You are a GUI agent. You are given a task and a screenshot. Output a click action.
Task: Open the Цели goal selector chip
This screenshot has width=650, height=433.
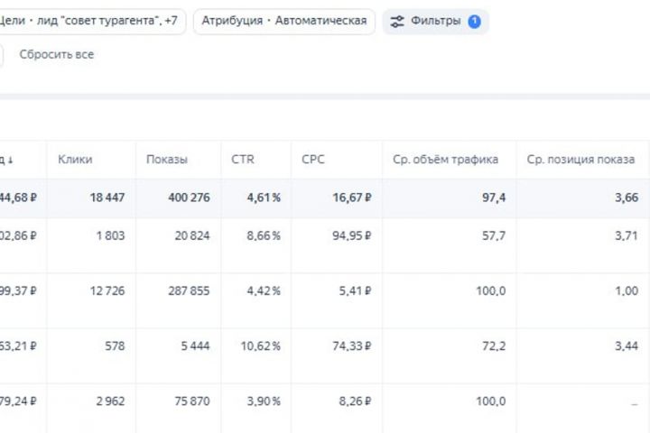pyautogui.click(x=93, y=22)
